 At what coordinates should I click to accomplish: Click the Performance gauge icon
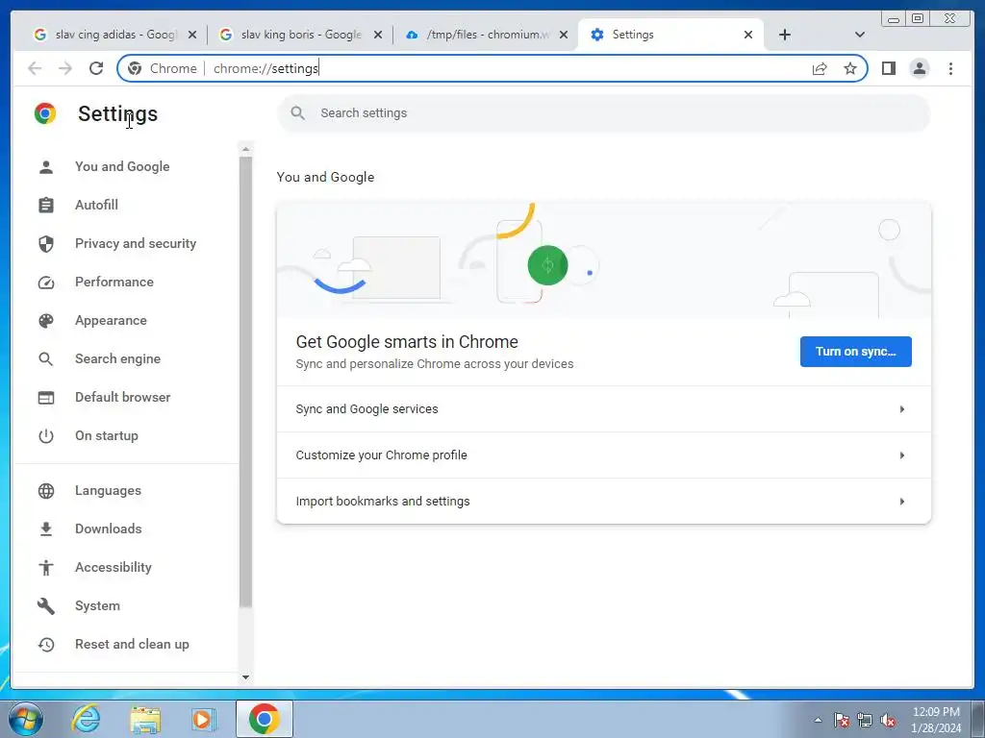click(x=46, y=283)
